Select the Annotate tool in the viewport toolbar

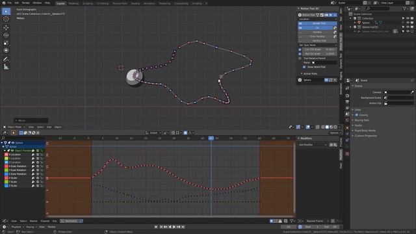point(6,59)
